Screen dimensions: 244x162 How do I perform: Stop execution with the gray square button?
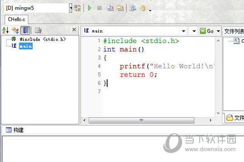pos(99,8)
